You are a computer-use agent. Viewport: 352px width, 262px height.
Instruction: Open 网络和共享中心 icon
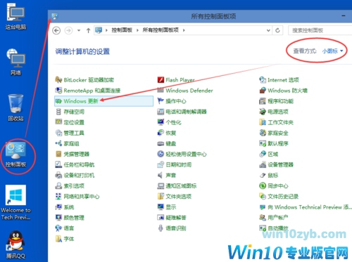coord(58,196)
